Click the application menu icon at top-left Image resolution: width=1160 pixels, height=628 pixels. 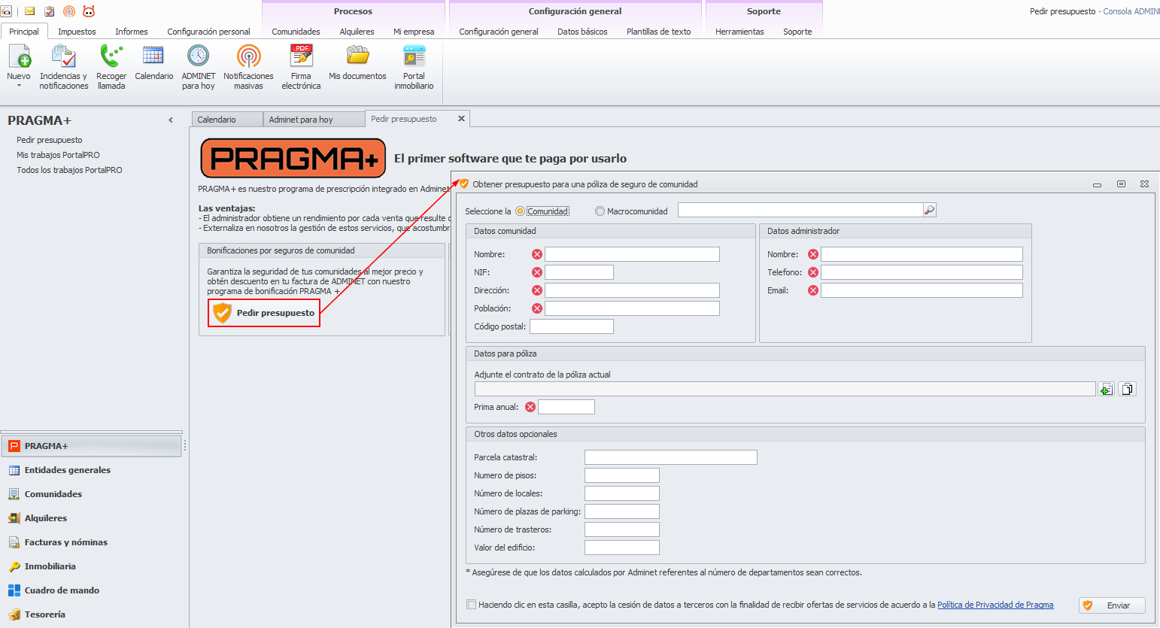tap(6, 11)
